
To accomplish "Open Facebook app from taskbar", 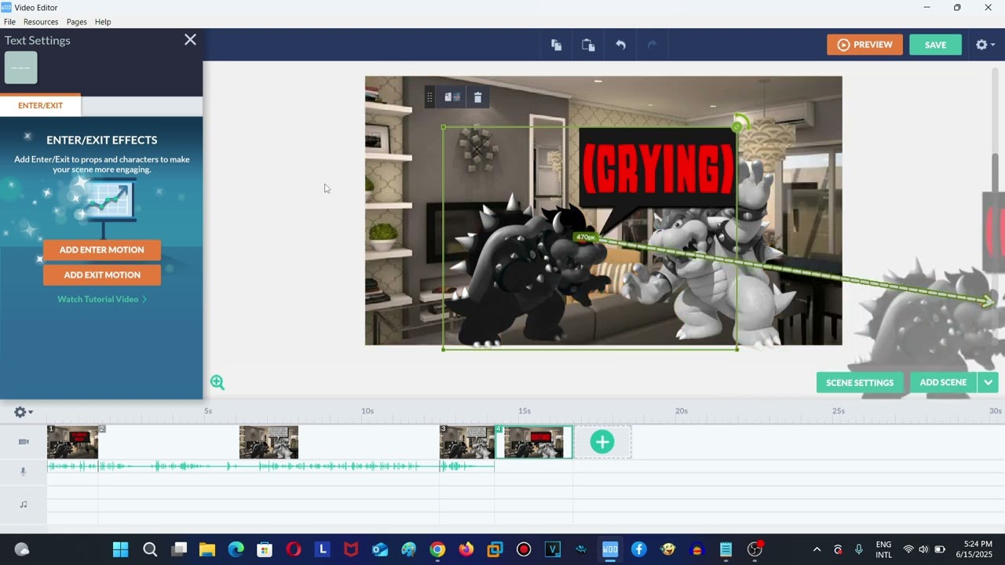I will click(x=639, y=549).
